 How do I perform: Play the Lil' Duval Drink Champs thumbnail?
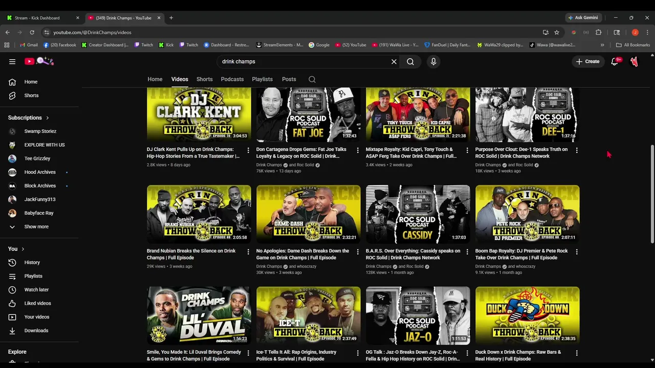click(x=199, y=316)
